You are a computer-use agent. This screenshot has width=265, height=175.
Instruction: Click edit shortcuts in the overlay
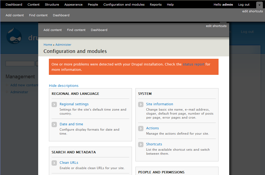click(x=216, y=26)
